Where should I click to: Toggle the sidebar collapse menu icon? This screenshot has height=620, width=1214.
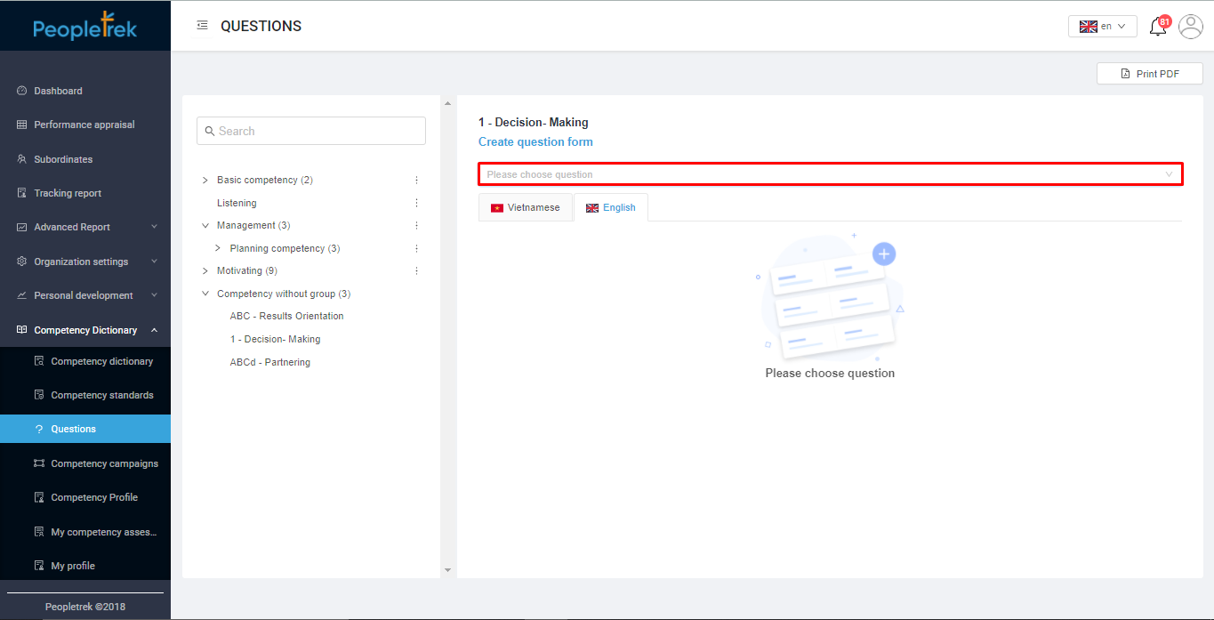point(202,26)
